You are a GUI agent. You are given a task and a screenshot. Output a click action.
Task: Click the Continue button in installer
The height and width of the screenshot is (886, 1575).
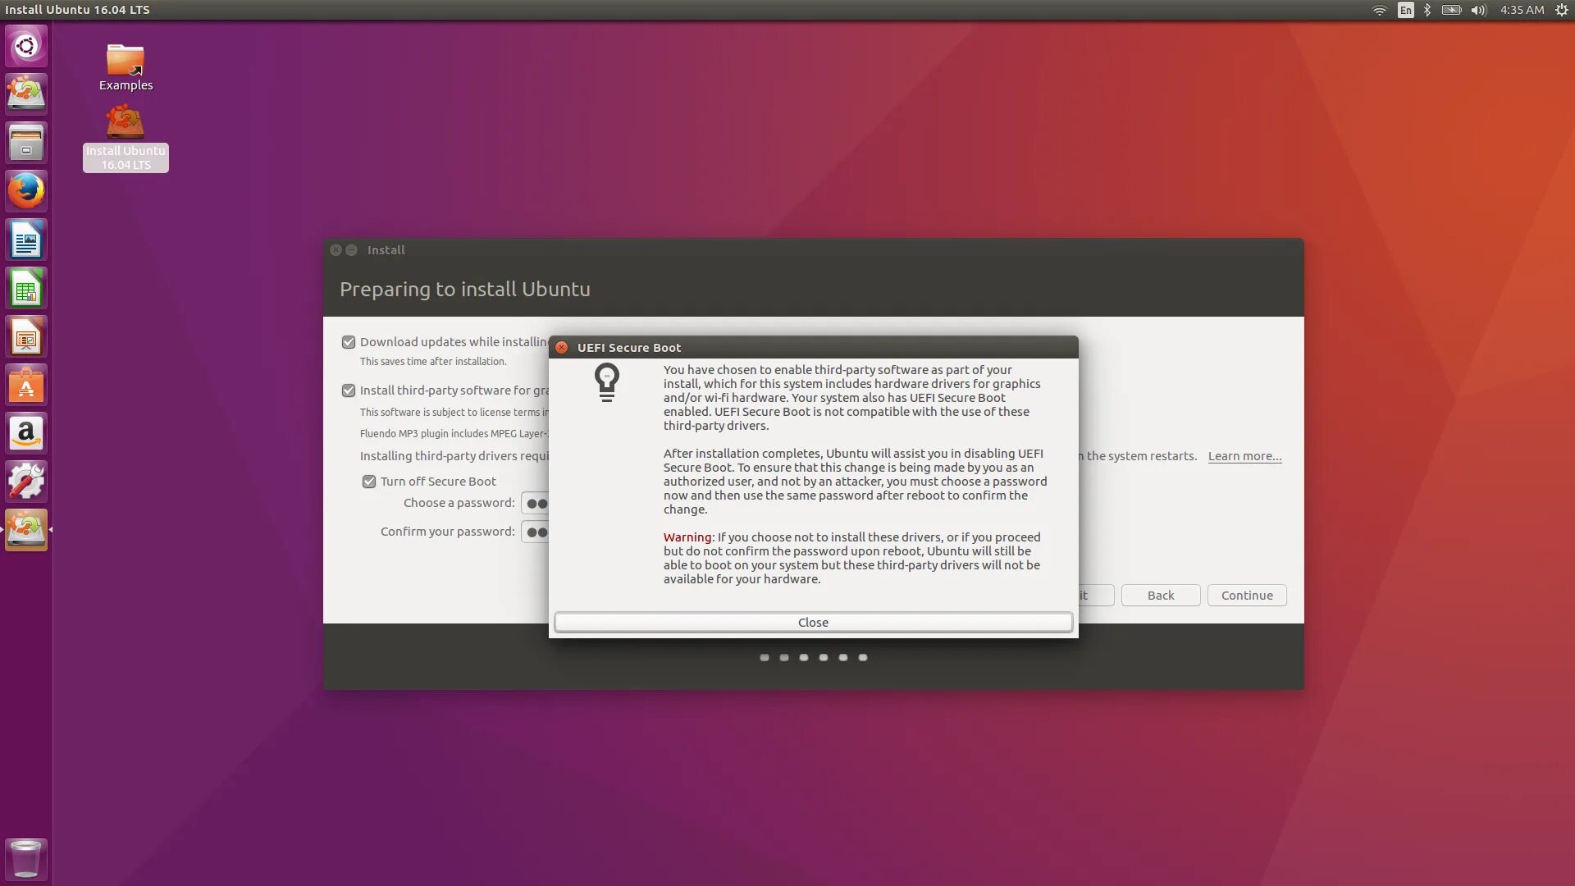click(x=1247, y=596)
